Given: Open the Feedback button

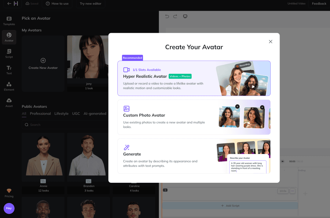Looking at the screenshot, I should point(319,4).
